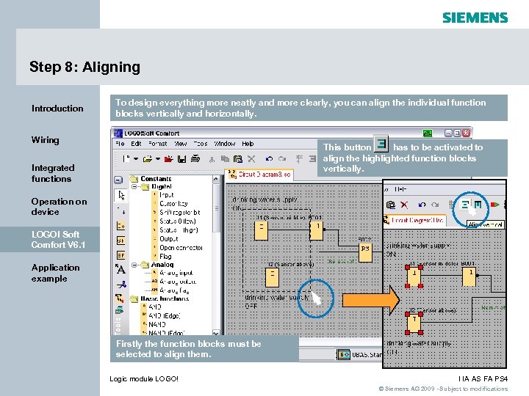Select the Input item in Digital
The image size is (529, 396).
[166, 195]
